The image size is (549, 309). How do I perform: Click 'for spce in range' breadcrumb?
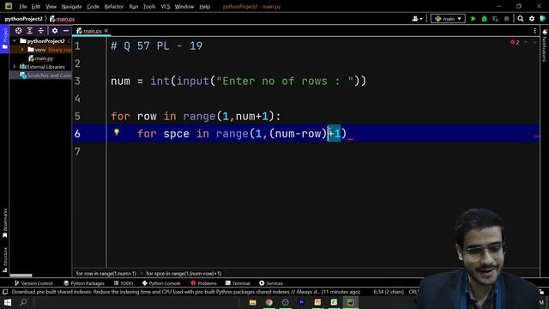tap(184, 273)
